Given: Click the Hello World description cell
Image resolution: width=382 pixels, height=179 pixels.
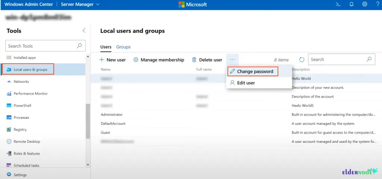Looking at the screenshot, I should point(301,78).
